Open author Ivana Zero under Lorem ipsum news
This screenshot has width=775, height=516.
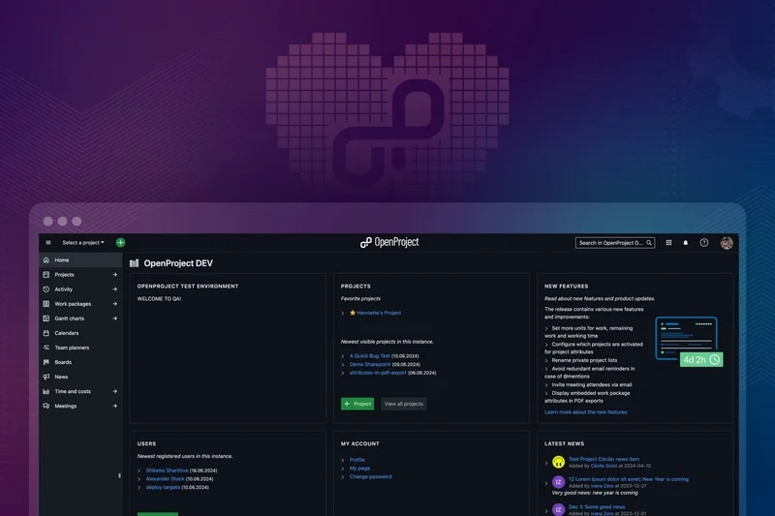point(602,486)
